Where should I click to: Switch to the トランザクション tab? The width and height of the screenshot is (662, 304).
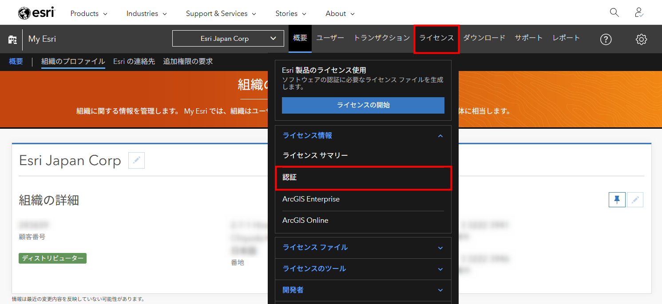coord(381,38)
